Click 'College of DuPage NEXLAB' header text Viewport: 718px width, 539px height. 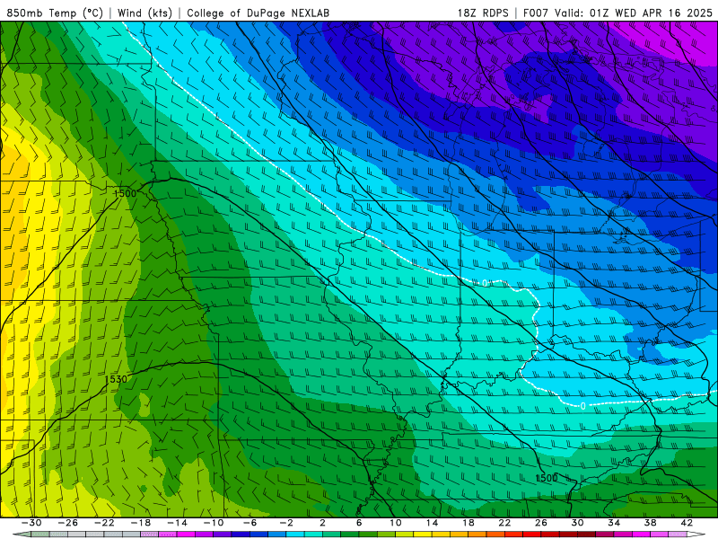tap(258, 13)
